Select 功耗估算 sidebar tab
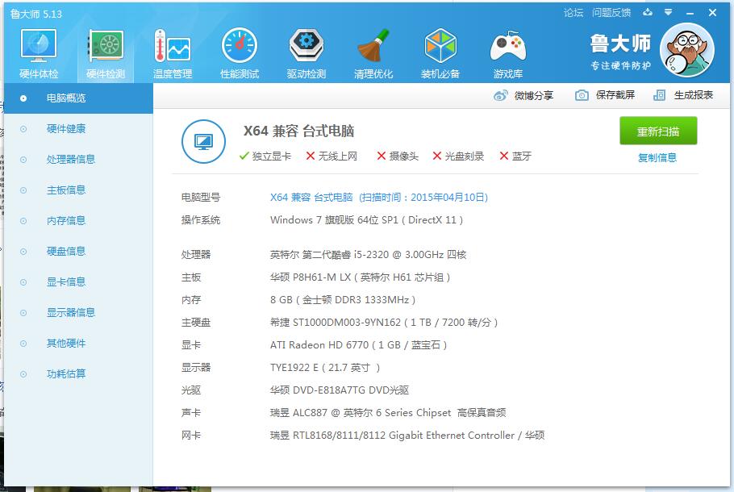Screen dimensions: 734x492 78,374
